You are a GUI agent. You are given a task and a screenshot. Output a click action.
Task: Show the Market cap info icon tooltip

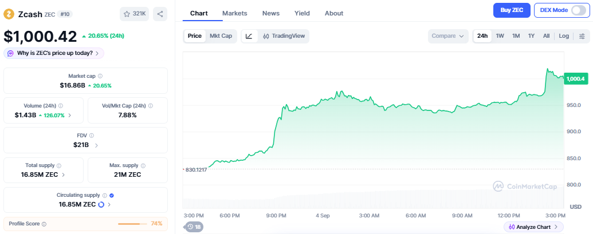pos(100,76)
